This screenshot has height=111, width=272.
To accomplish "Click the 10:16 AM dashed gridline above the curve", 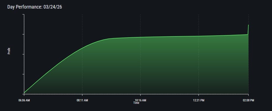I will point(140,25).
